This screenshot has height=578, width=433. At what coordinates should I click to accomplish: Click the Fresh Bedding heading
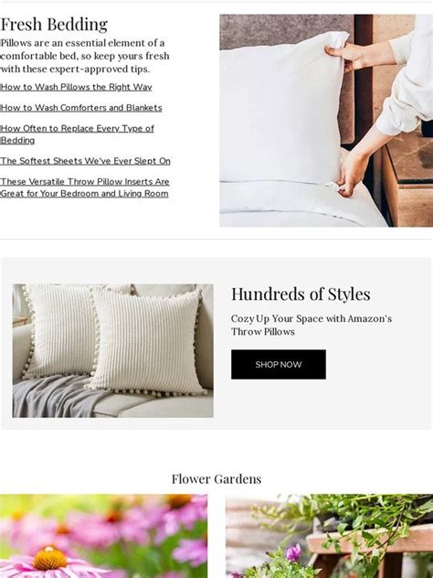[x=54, y=25]
